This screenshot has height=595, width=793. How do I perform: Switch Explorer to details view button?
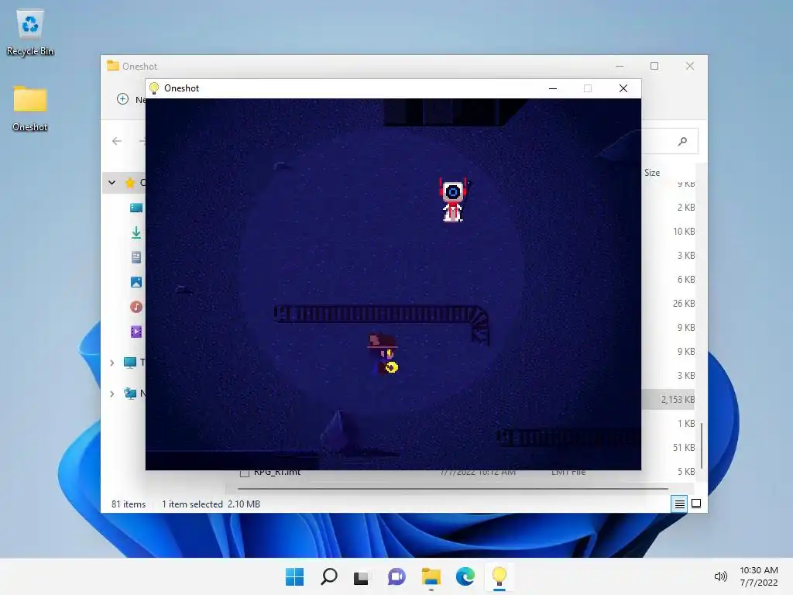coord(679,504)
